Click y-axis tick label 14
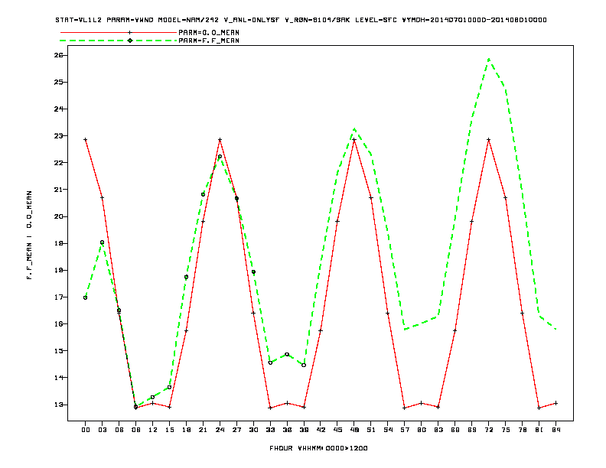 pos(58,378)
